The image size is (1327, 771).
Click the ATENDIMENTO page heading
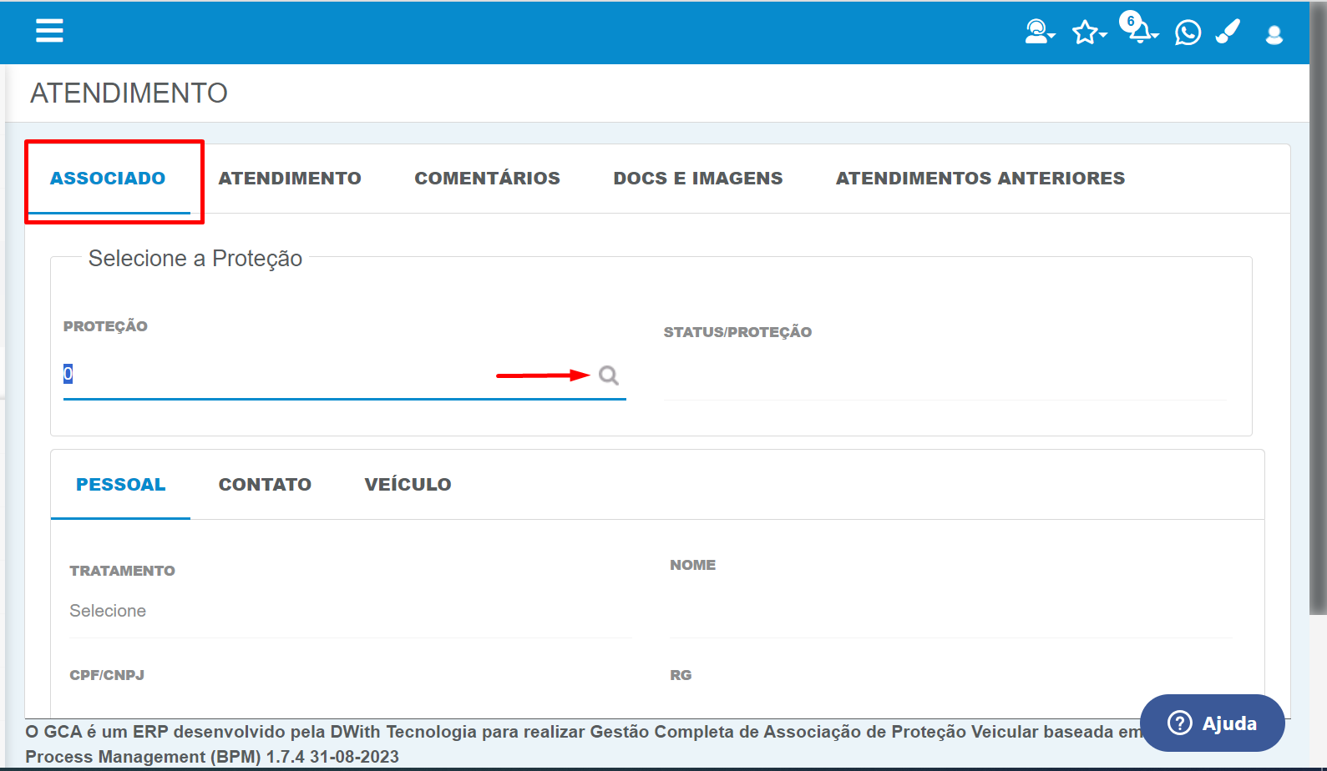(x=129, y=93)
